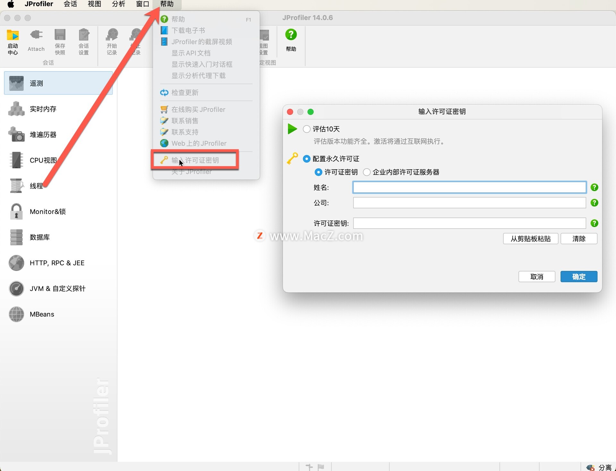The image size is (616, 471).
Task: Close the 输入许可证密钥 dialog
Action: pyautogui.click(x=290, y=112)
